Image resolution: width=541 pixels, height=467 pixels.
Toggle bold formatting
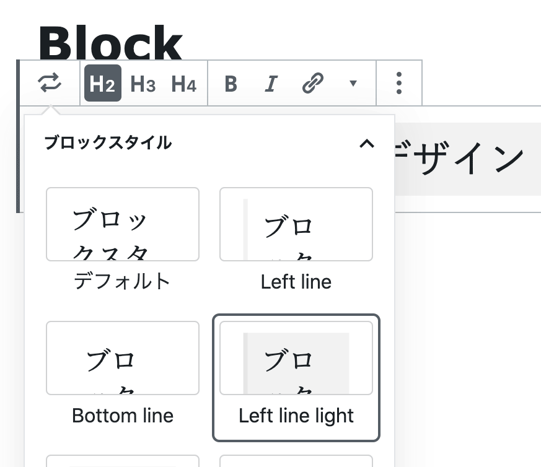pos(231,84)
